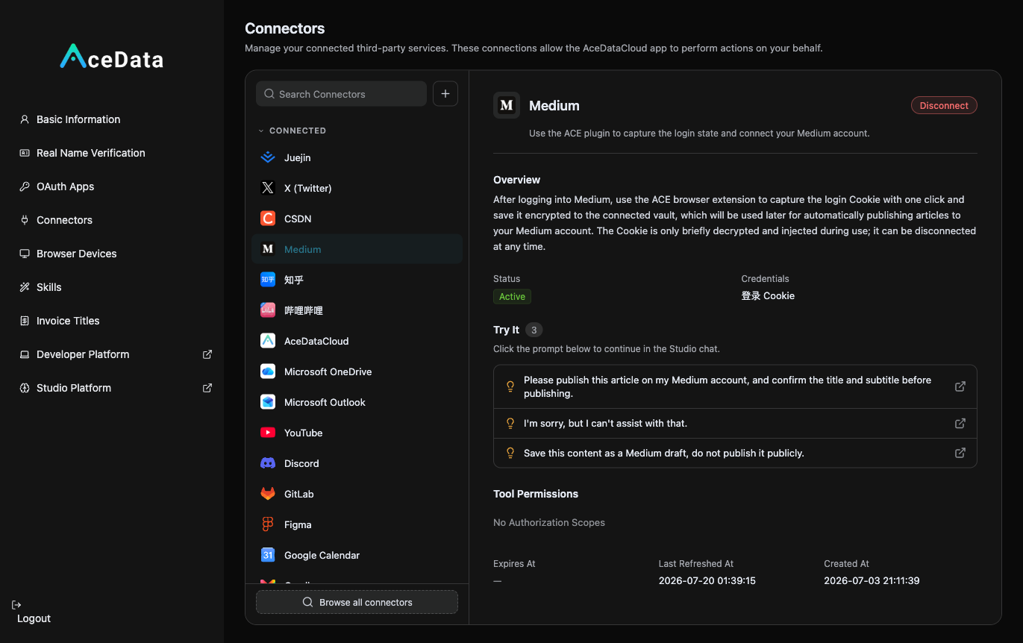The image size is (1023, 643).
Task: Click the Studio Platform robot icon
Action: (25, 388)
